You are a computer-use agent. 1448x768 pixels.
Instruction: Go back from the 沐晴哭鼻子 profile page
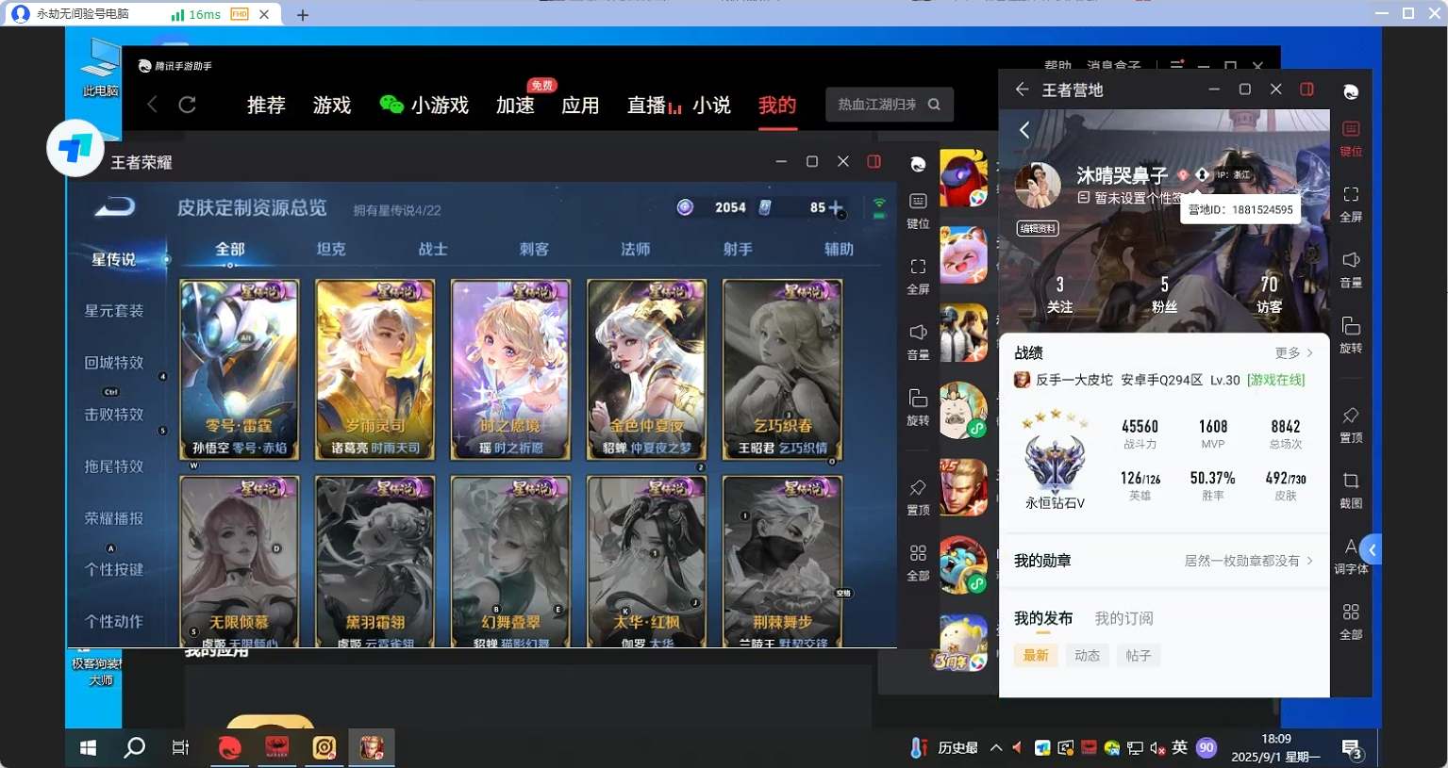click(x=1024, y=131)
